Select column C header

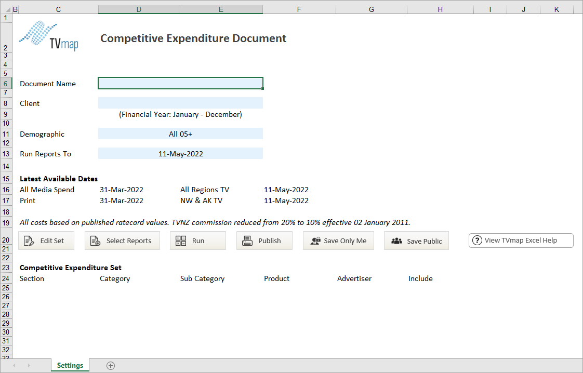click(x=58, y=9)
